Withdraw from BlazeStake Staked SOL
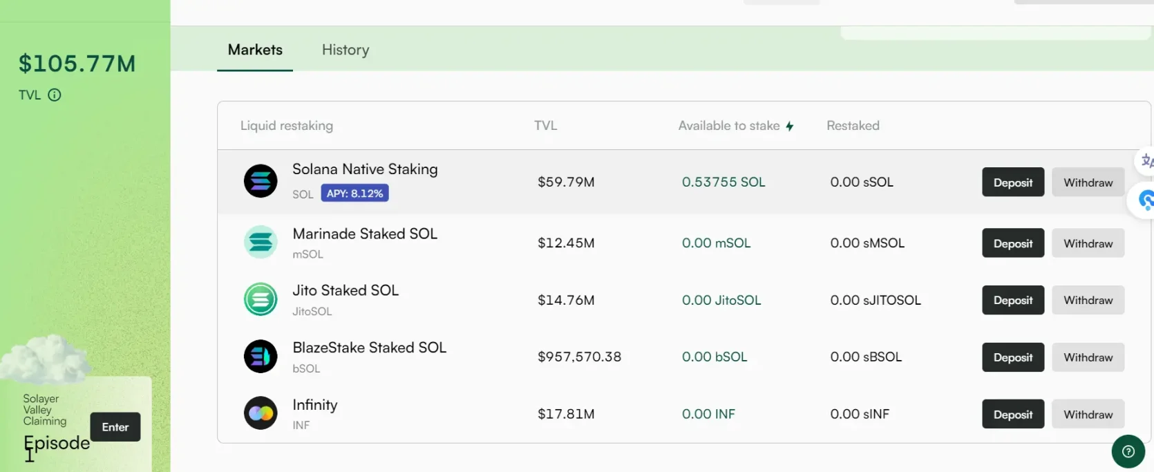This screenshot has width=1154, height=472. [x=1088, y=357]
